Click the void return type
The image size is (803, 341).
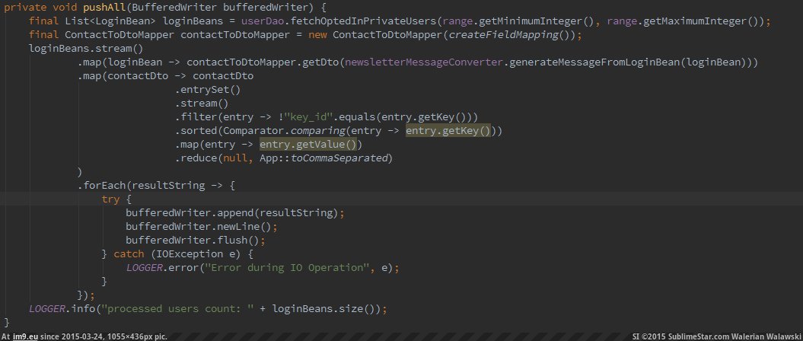[x=65, y=8]
